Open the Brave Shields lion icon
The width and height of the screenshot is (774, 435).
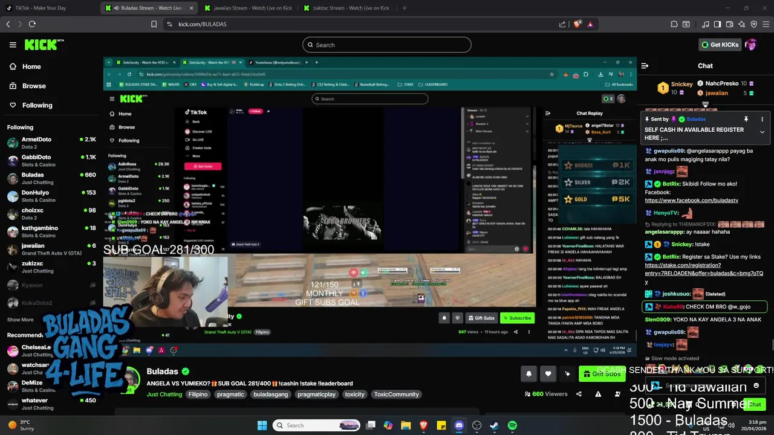pyautogui.click(x=577, y=24)
